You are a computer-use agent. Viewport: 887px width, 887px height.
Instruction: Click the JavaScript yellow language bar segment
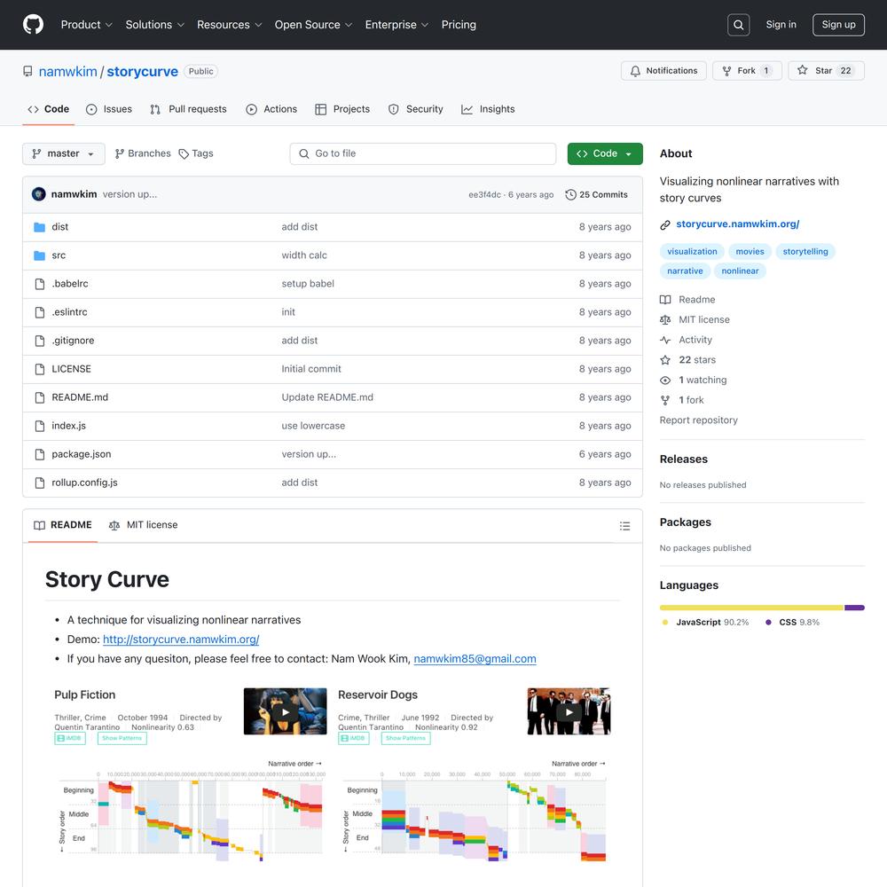click(752, 608)
